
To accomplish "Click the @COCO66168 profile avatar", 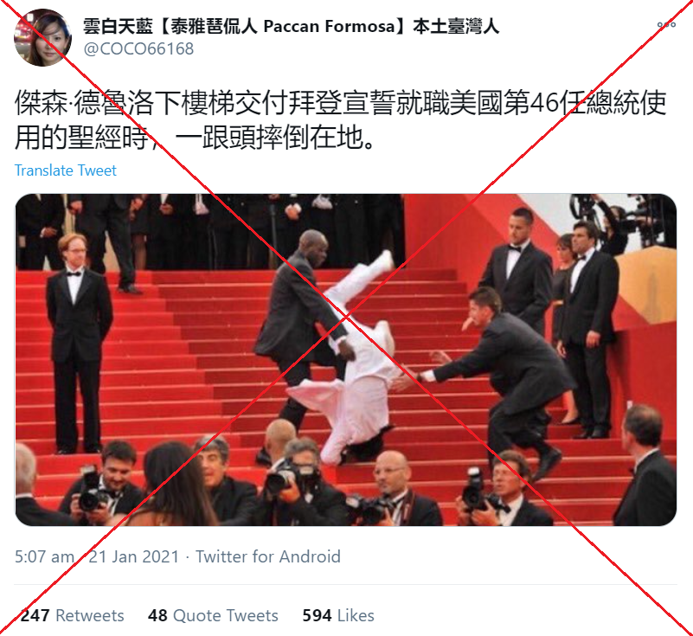I will (42, 38).
